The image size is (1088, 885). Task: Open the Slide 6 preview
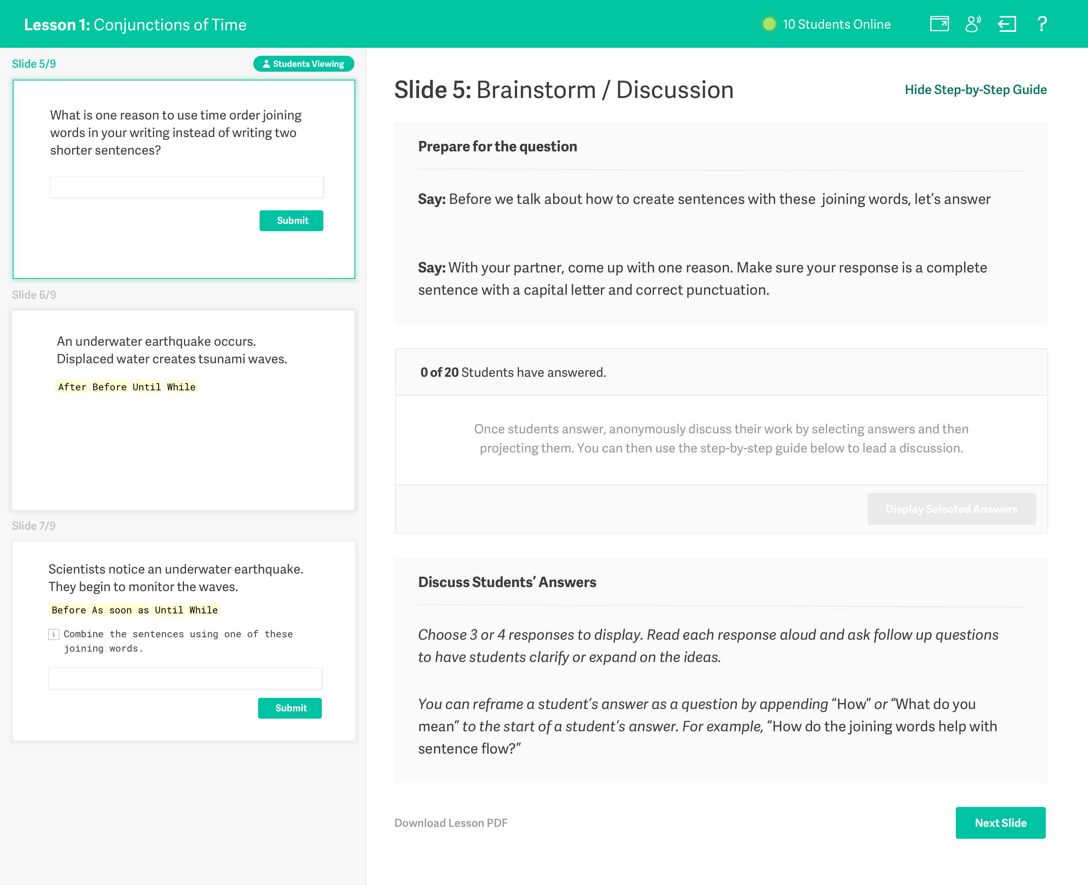pos(183,408)
